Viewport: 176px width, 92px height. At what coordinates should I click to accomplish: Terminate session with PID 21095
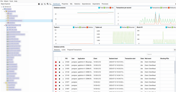pyautogui.click(x=56, y=69)
